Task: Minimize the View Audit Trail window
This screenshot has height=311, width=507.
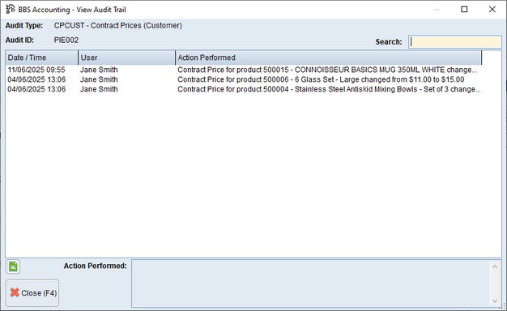Action: click(x=437, y=10)
